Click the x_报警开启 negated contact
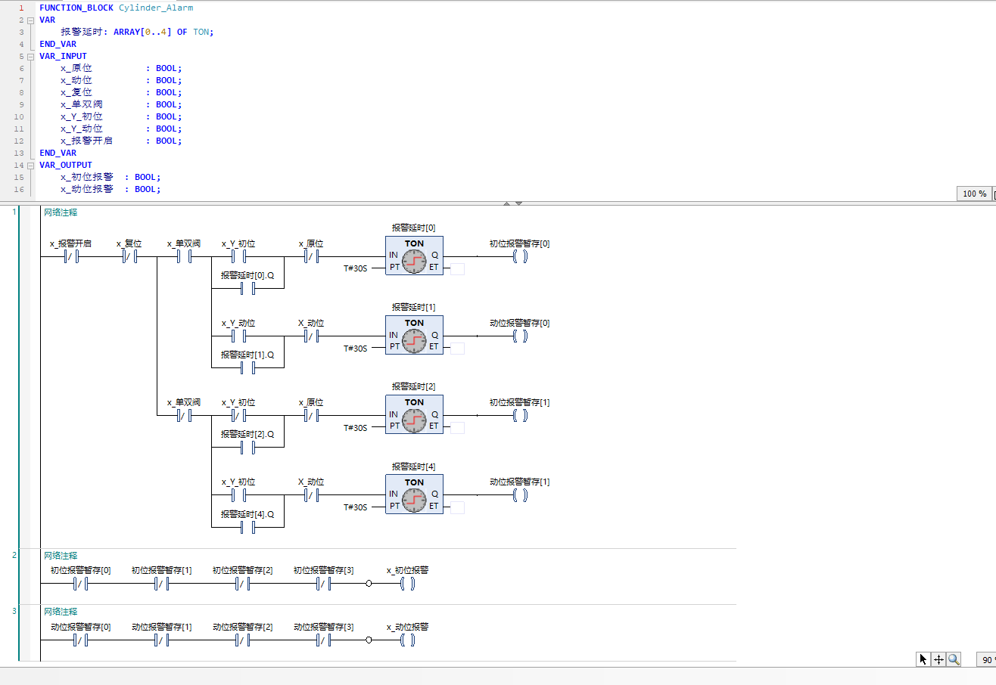996x685 pixels. 71,256
